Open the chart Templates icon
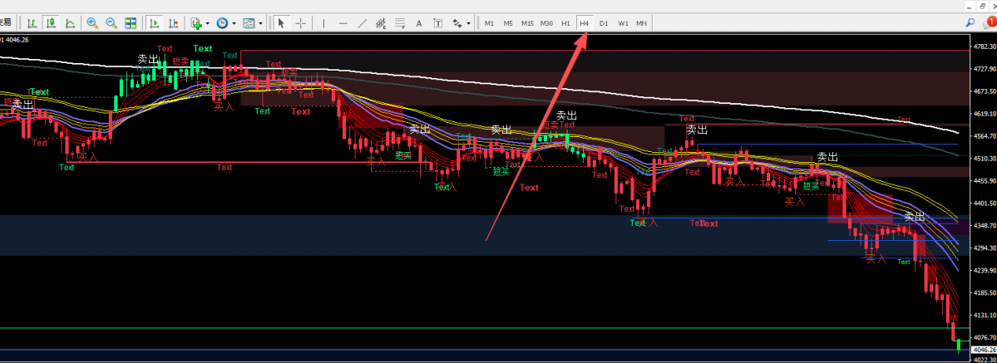The image size is (997, 363). coord(249,23)
